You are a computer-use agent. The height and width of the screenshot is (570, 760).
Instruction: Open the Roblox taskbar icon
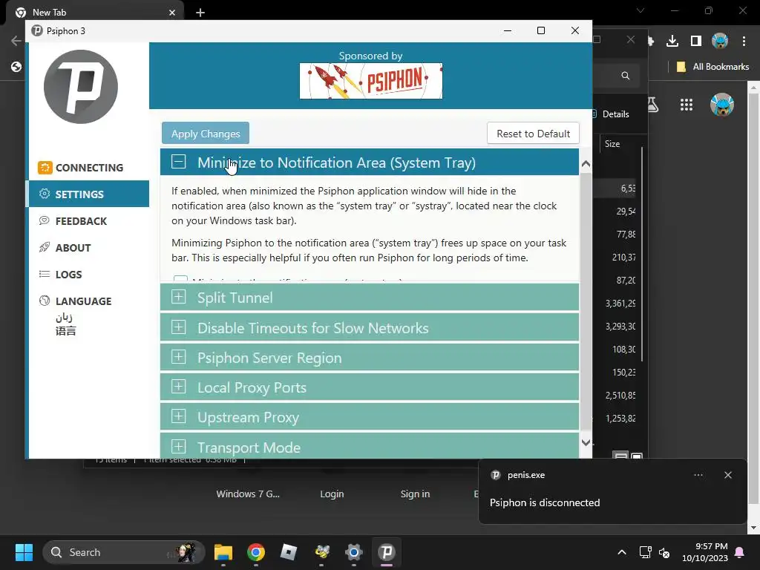(x=289, y=552)
